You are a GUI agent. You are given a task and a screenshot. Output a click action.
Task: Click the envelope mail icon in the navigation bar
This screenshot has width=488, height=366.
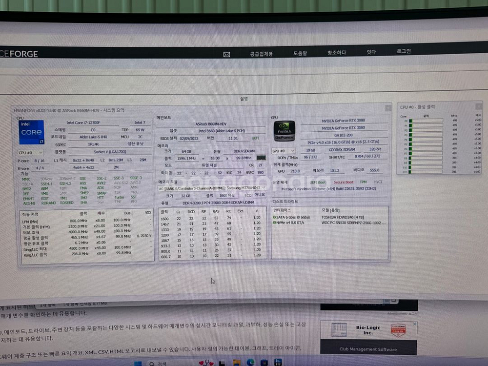[x=226, y=55]
